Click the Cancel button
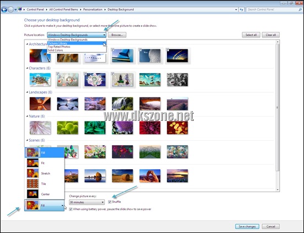This screenshot has height=233, width=304. pyautogui.click(x=270, y=226)
